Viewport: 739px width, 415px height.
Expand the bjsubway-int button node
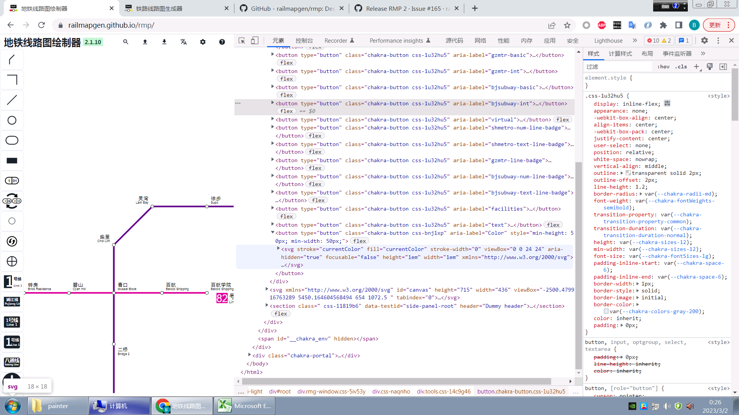(273, 103)
